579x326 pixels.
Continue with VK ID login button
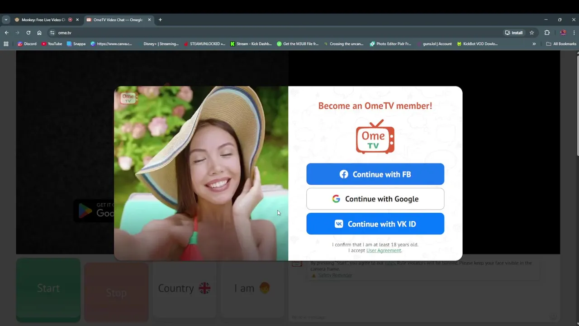tap(375, 224)
